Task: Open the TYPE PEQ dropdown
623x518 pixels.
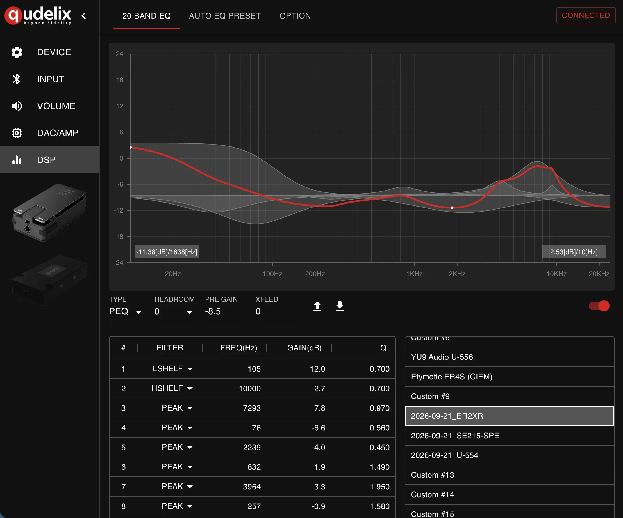Action: (x=127, y=312)
